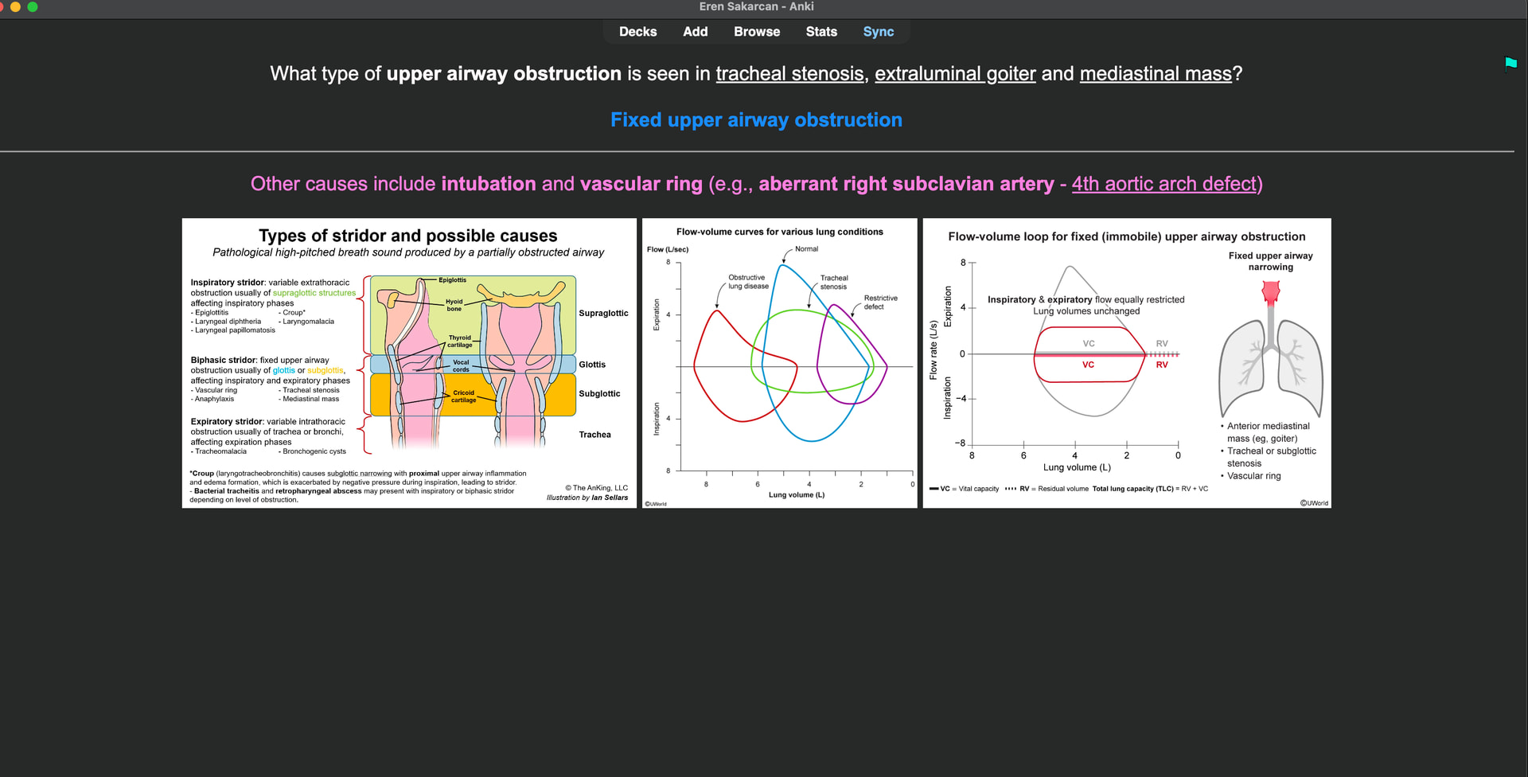Screen dimensions: 1528x777
Task: Click the fixed upper airway obstruction loop title
Action: (x=1126, y=236)
